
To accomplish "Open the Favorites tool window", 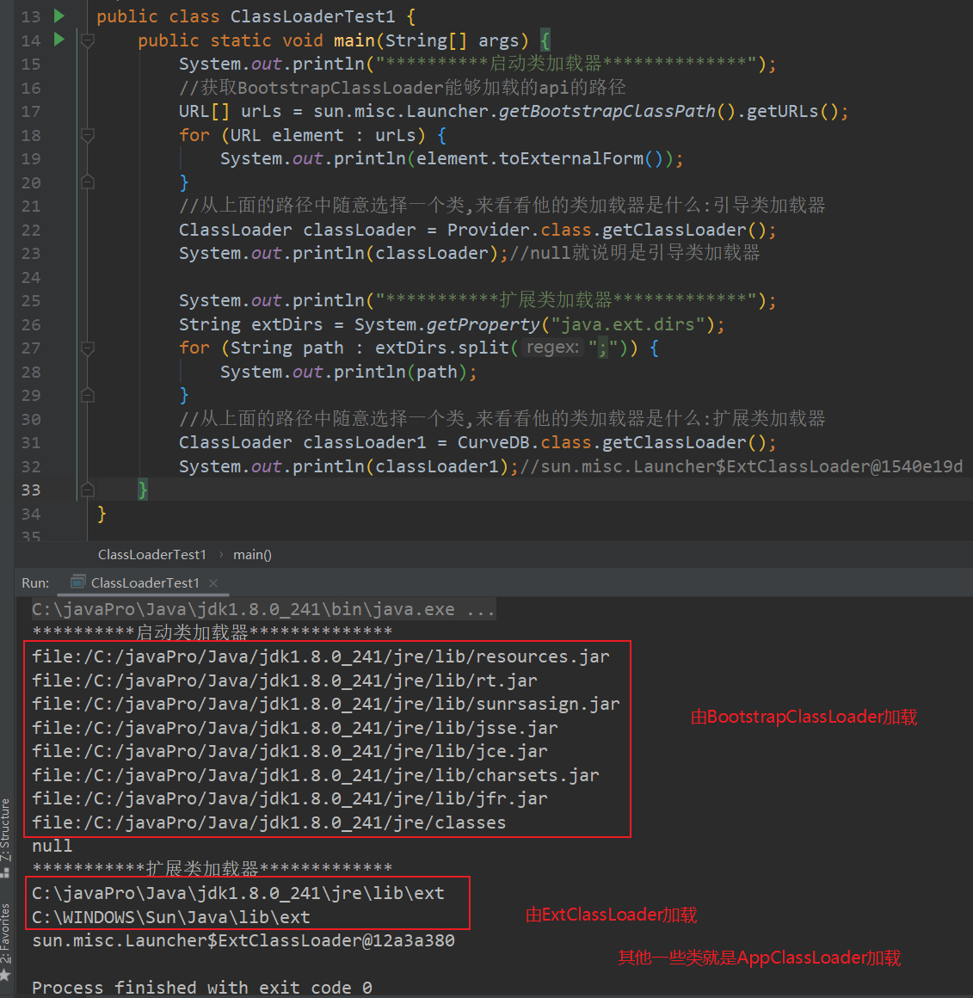I will pos(6,942).
